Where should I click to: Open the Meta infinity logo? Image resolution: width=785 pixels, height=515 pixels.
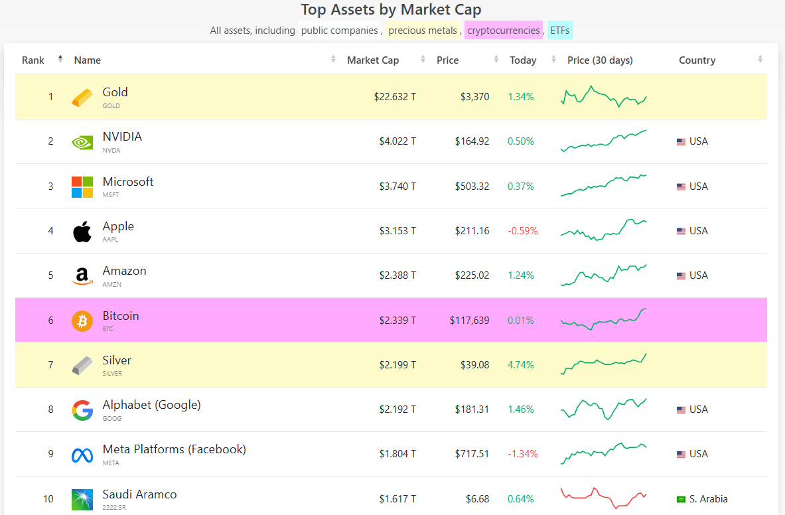pos(82,455)
